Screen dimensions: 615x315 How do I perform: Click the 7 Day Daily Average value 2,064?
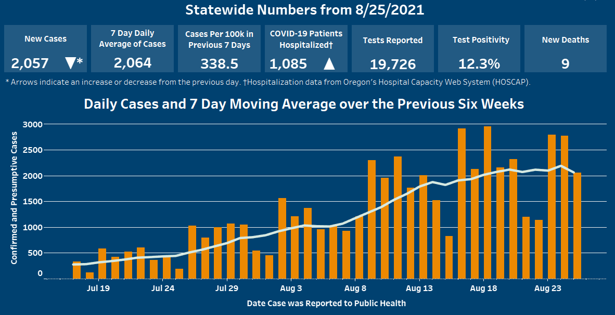pyautogui.click(x=133, y=63)
